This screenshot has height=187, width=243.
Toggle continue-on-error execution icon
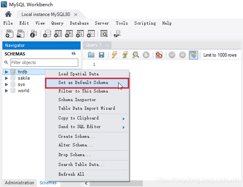pyautogui.click(x=159, y=55)
